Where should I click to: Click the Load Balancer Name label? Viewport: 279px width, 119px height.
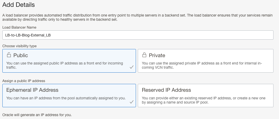tap(19, 27)
